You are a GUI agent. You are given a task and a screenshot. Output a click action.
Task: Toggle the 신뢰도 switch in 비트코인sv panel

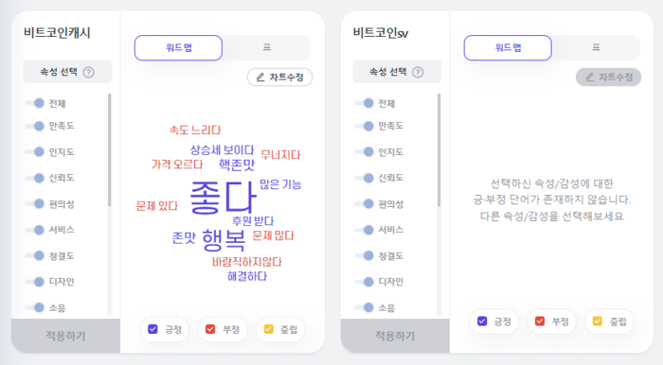click(364, 178)
